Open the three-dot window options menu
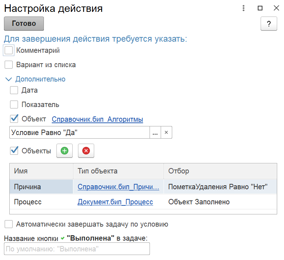 click(x=244, y=8)
